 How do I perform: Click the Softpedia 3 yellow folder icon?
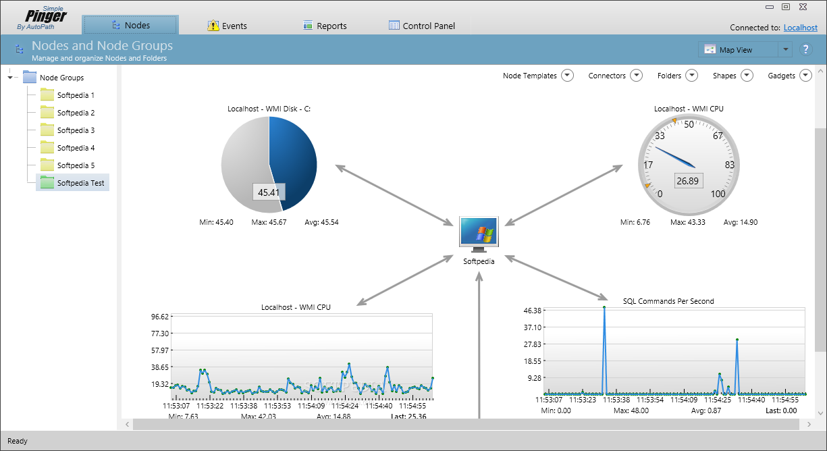coord(47,130)
